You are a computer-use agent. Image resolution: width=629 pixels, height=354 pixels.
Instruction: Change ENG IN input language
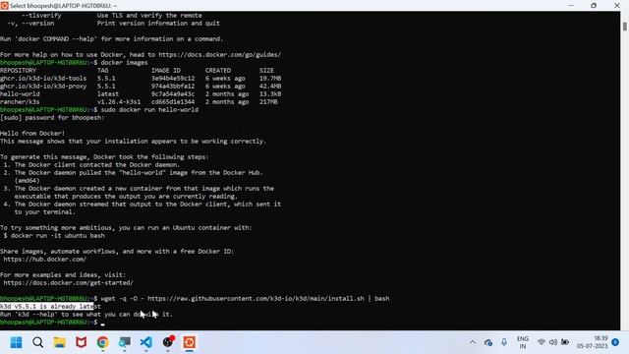pyautogui.click(x=522, y=342)
